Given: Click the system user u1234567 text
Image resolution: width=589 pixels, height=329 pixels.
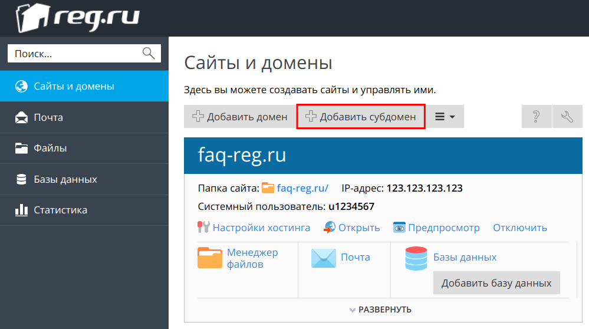Looking at the screenshot, I should pos(351,206).
